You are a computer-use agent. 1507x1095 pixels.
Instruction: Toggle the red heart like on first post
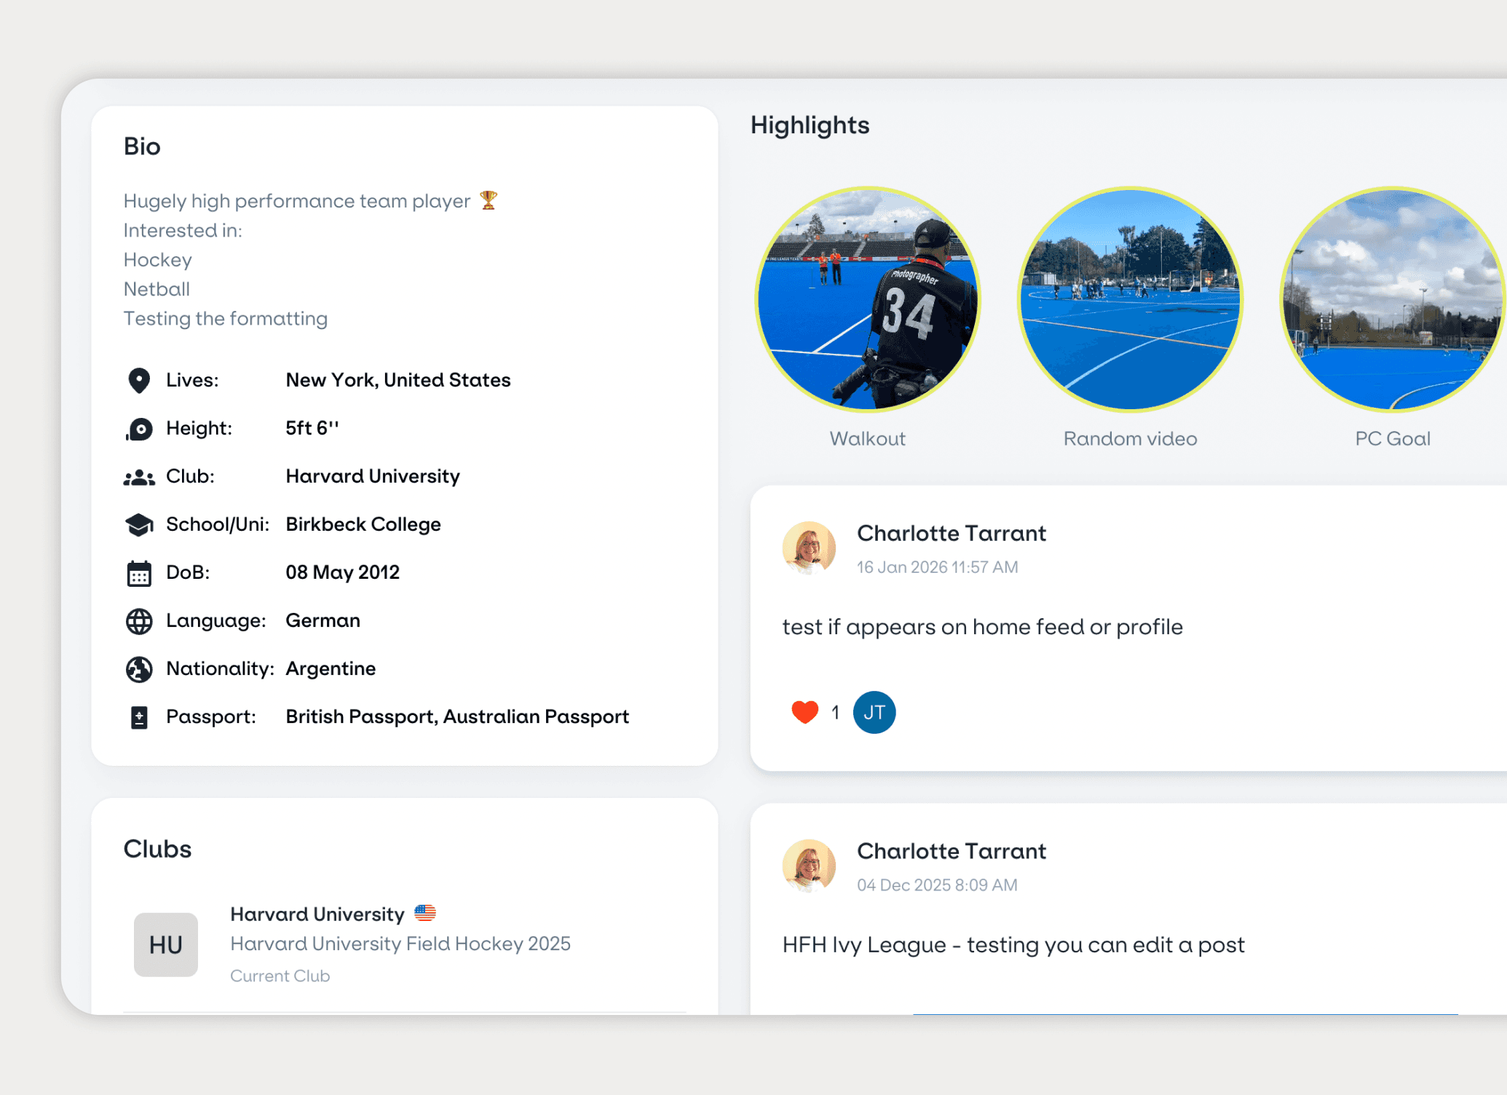(804, 712)
